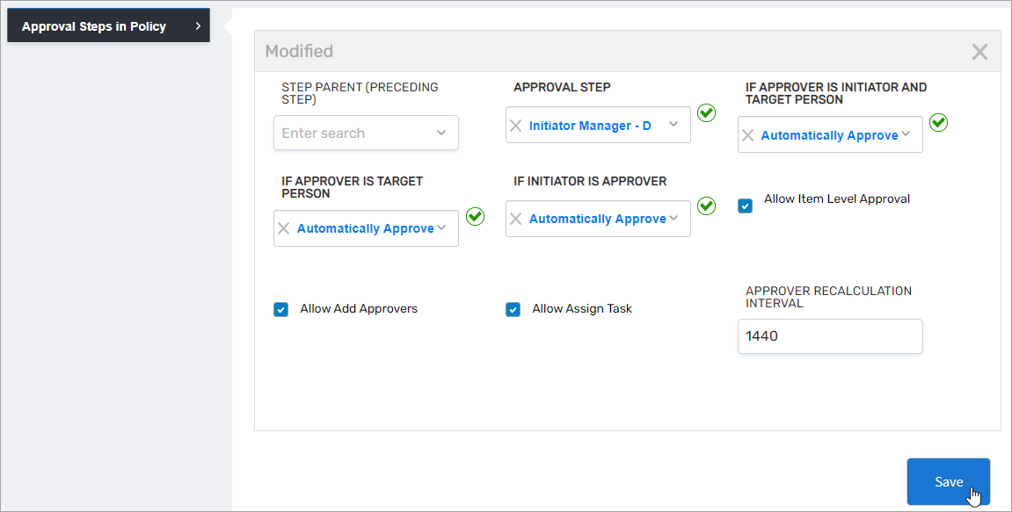The height and width of the screenshot is (512, 1012).
Task: Clear the 'If Initiator Is Approver' value
Action: [516, 219]
